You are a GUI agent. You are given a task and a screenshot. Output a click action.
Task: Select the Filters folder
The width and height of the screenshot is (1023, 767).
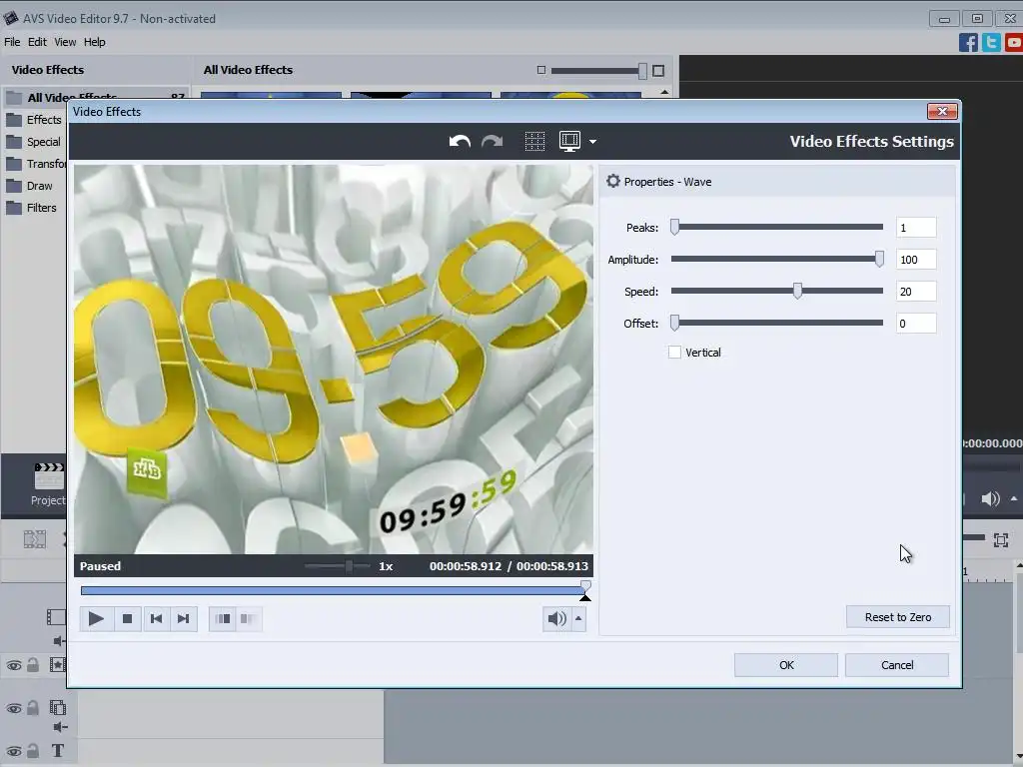31,208
